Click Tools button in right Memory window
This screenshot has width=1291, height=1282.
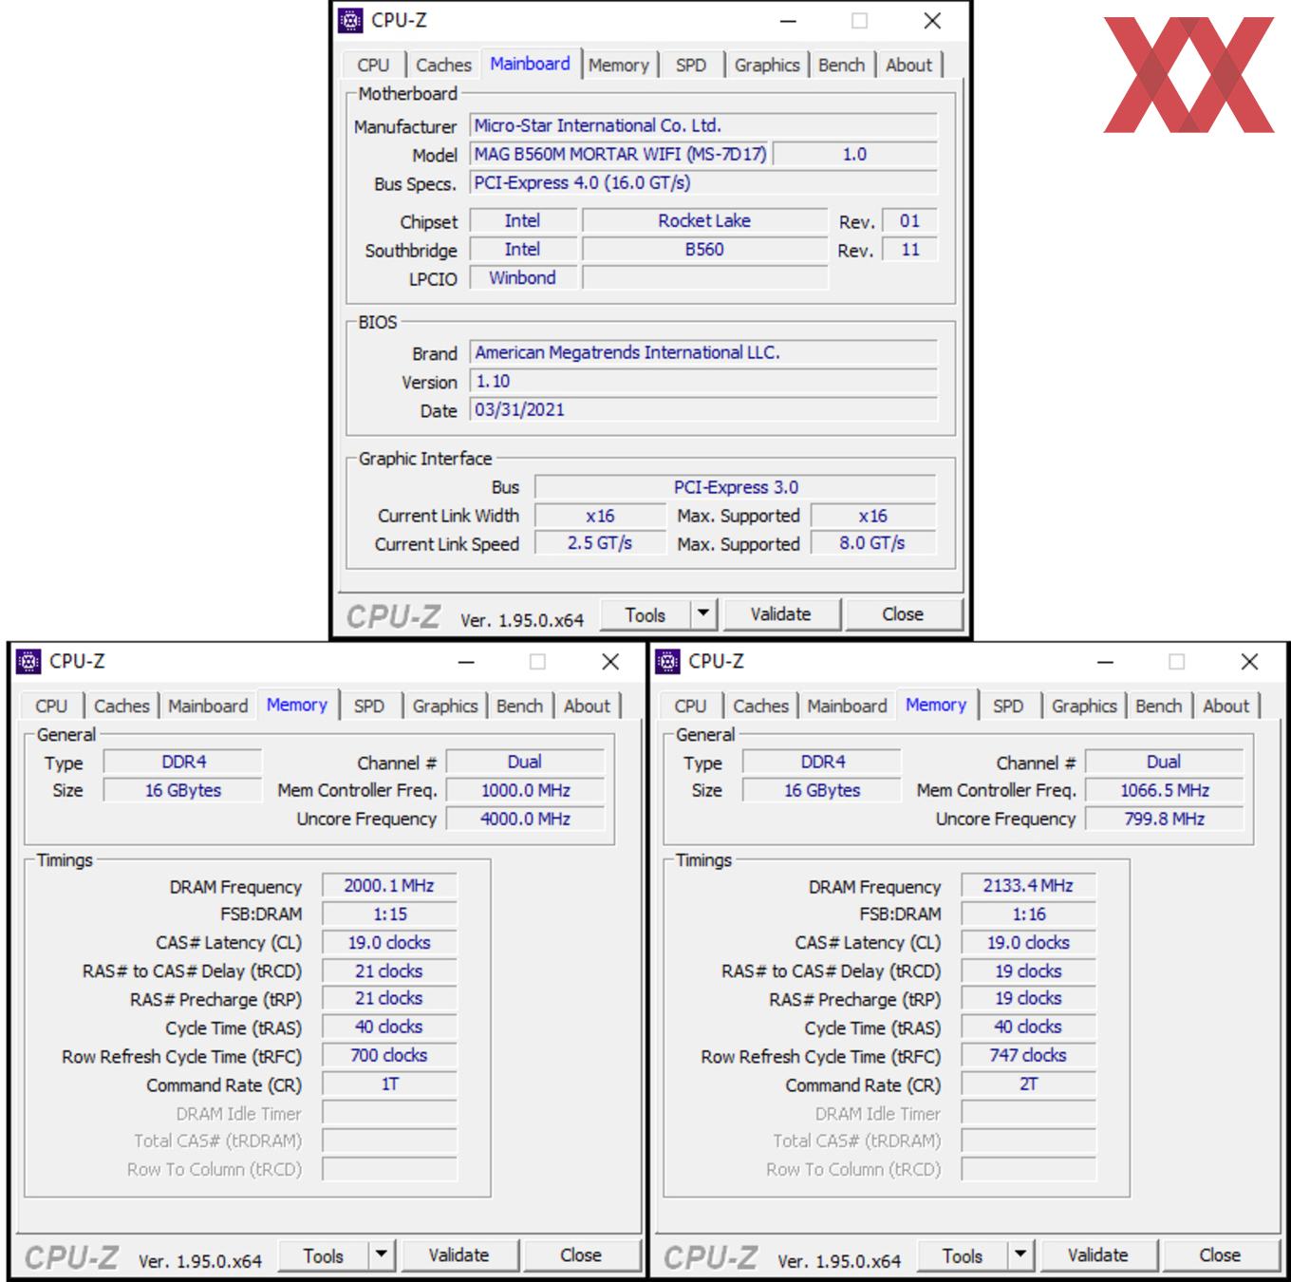tap(963, 1255)
